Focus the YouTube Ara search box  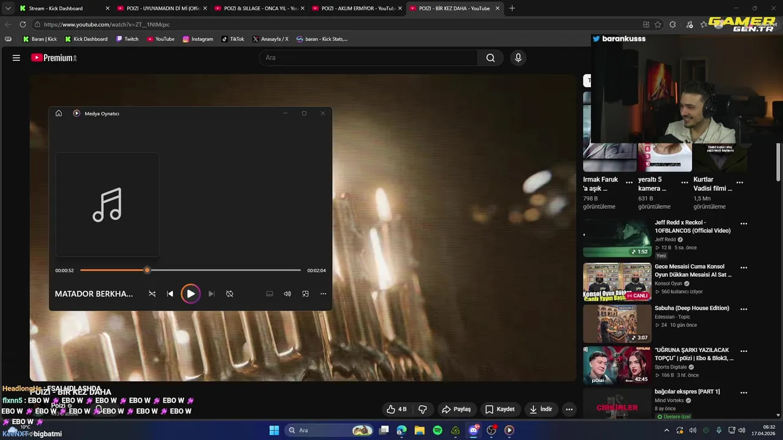click(x=368, y=57)
